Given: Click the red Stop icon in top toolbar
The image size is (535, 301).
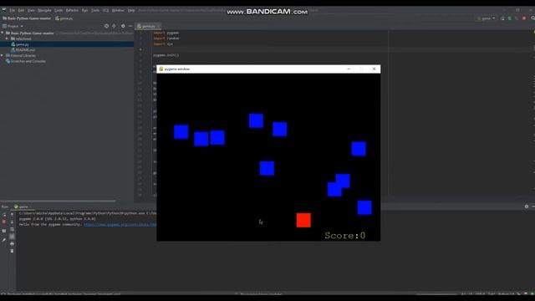Looking at the screenshot, I should (x=524, y=18).
